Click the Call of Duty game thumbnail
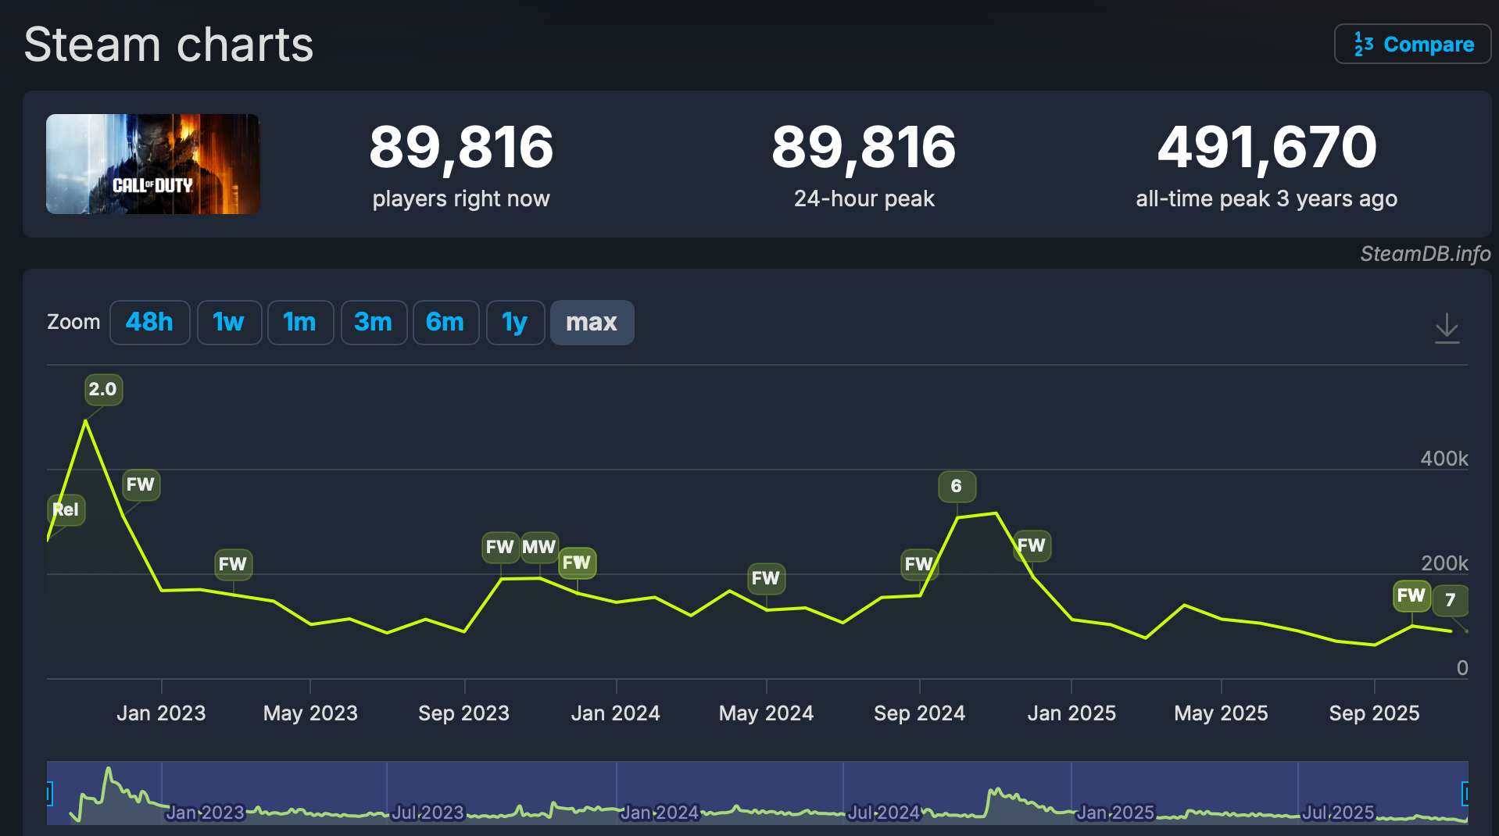1499x836 pixels. click(x=153, y=164)
